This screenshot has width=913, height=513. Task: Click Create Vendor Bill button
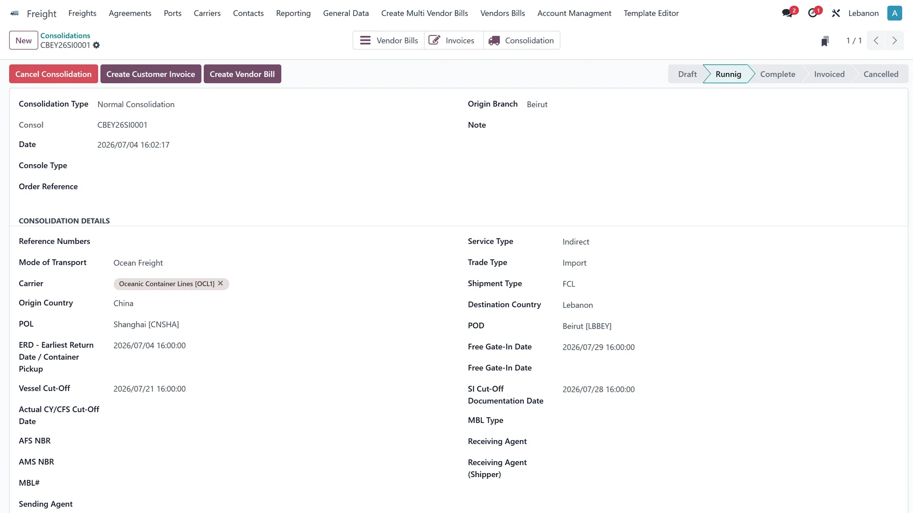(x=243, y=74)
